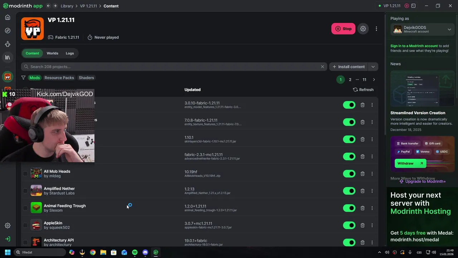Go to page 2
Viewport: 458px width, 258px height.
[350, 80]
